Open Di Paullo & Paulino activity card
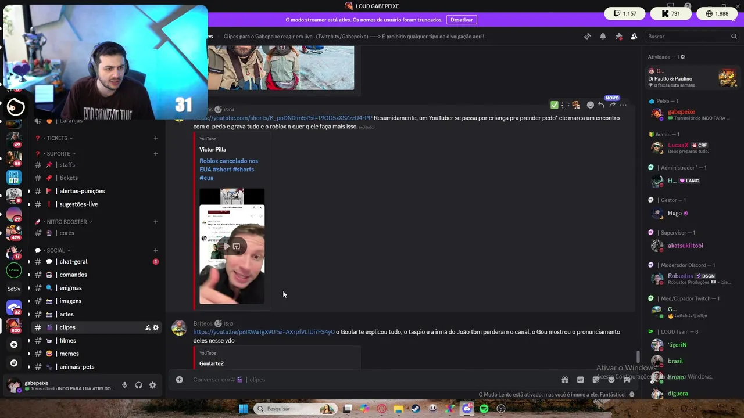 (x=693, y=78)
